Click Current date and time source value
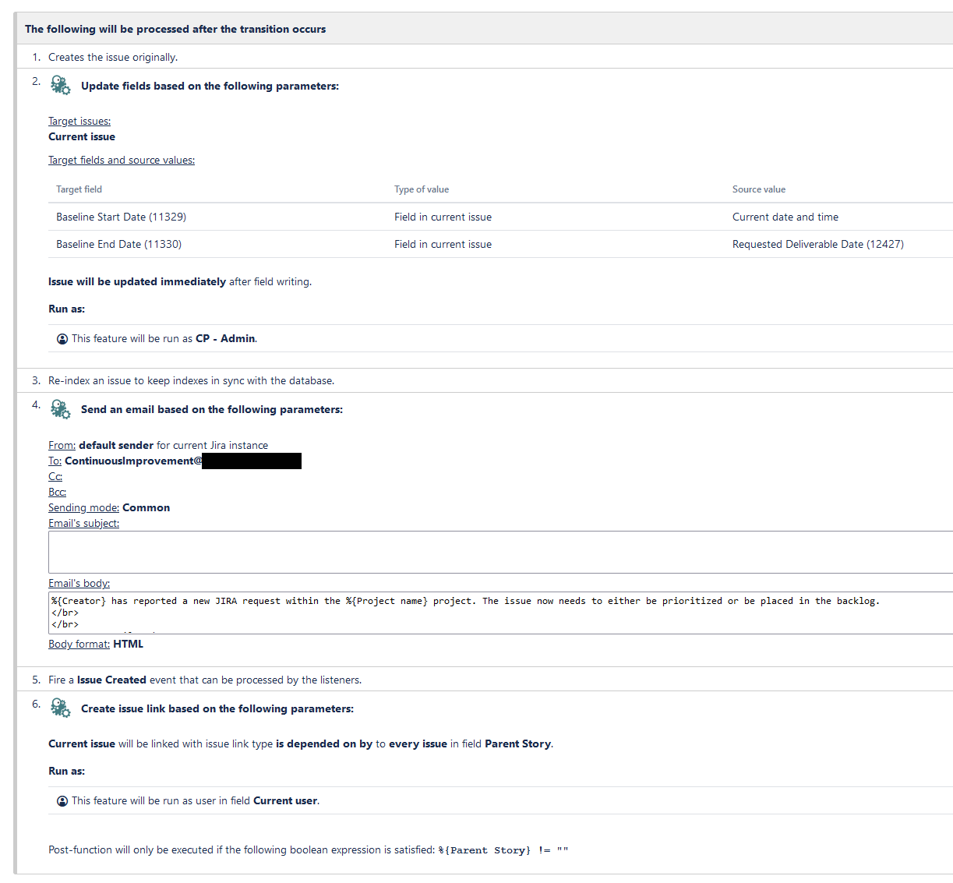The image size is (953, 883). tap(785, 217)
